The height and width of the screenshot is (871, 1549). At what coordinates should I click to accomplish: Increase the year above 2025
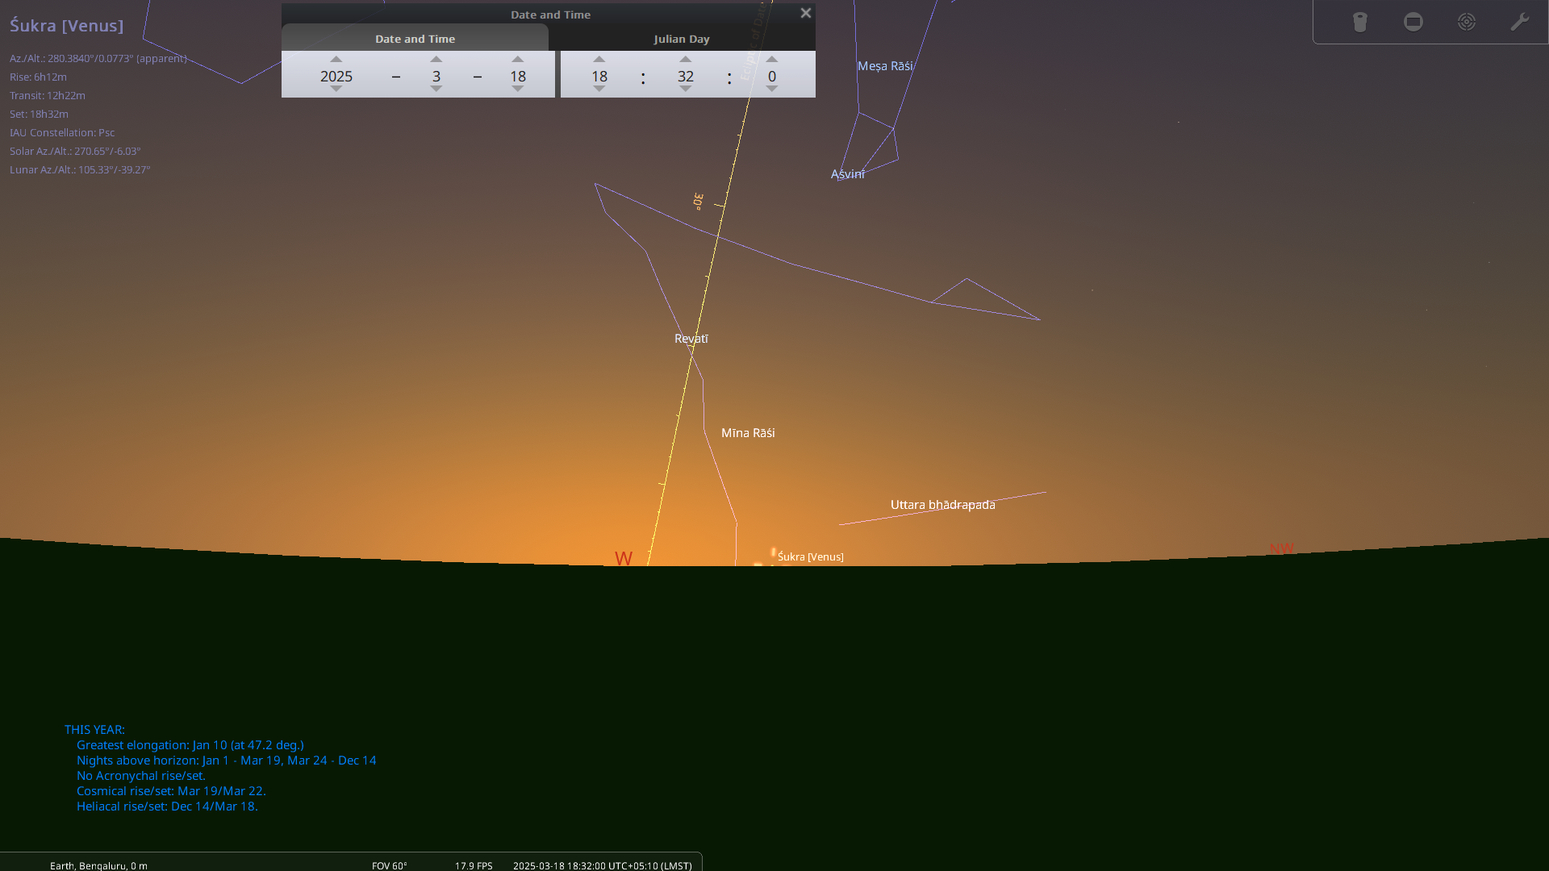336,59
